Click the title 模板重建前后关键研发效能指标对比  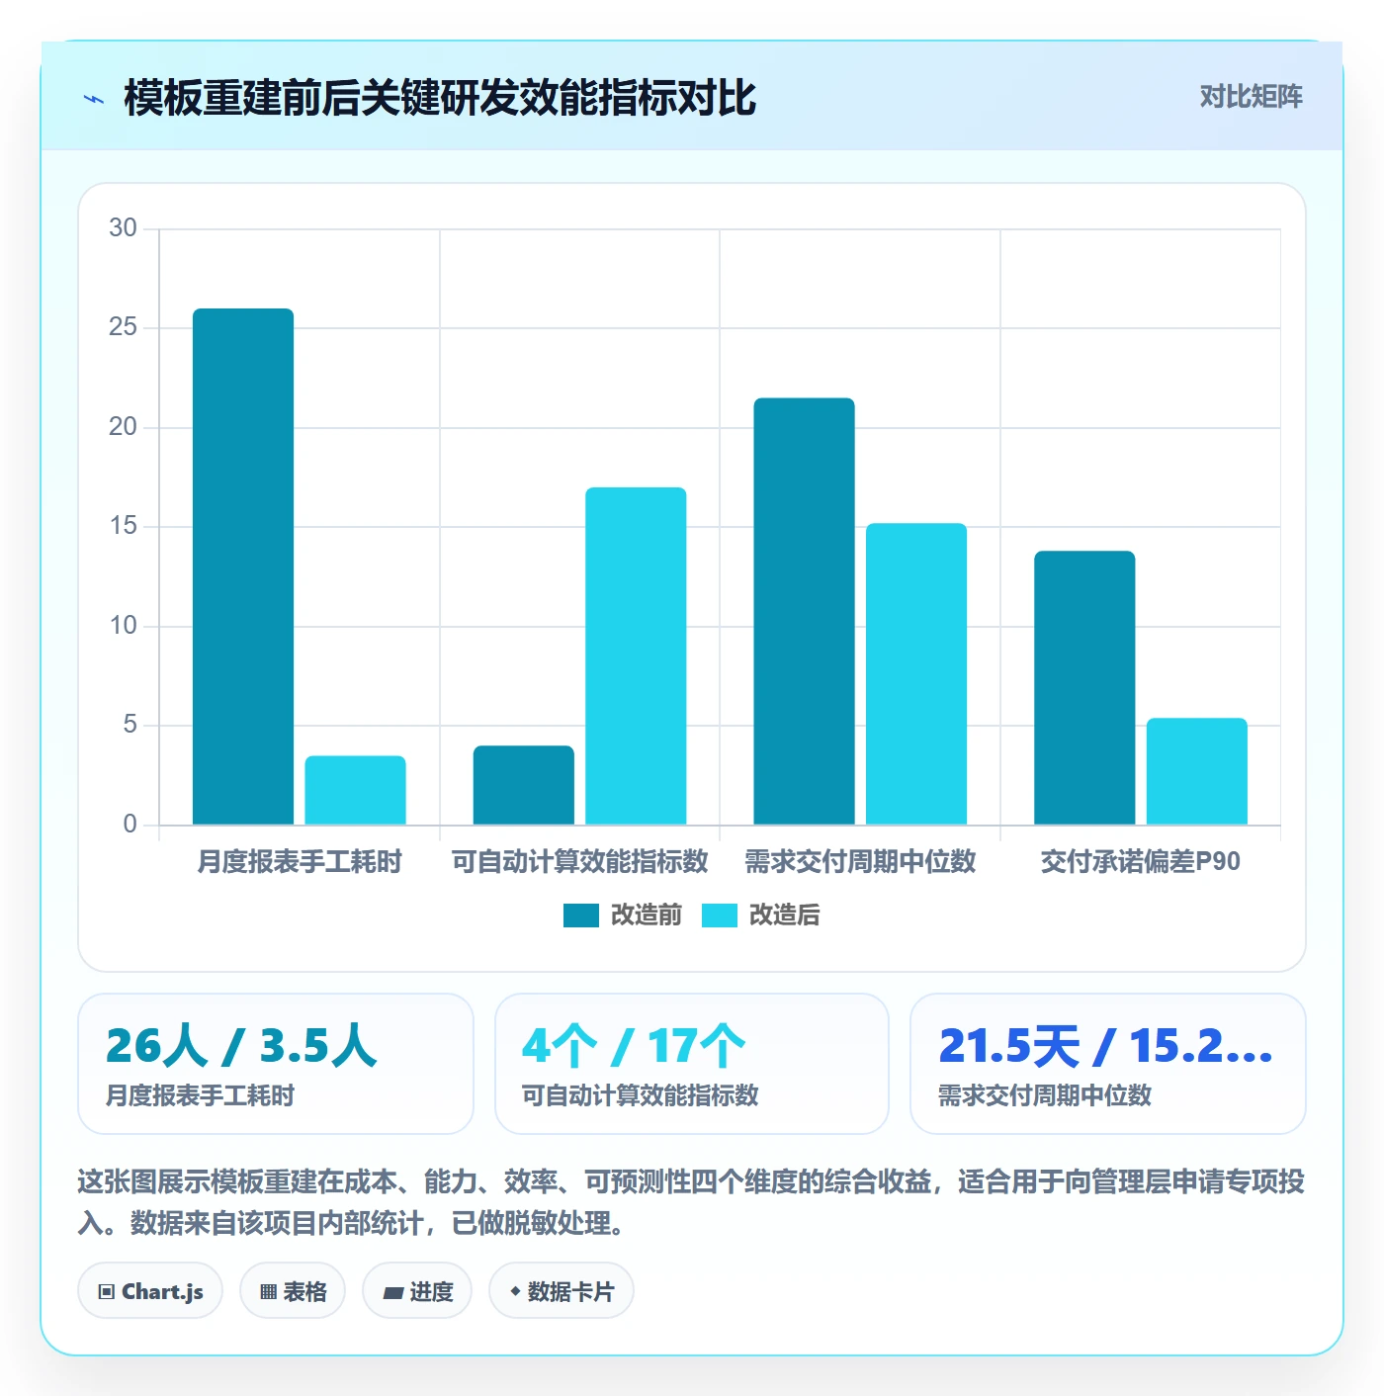(x=440, y=98)
